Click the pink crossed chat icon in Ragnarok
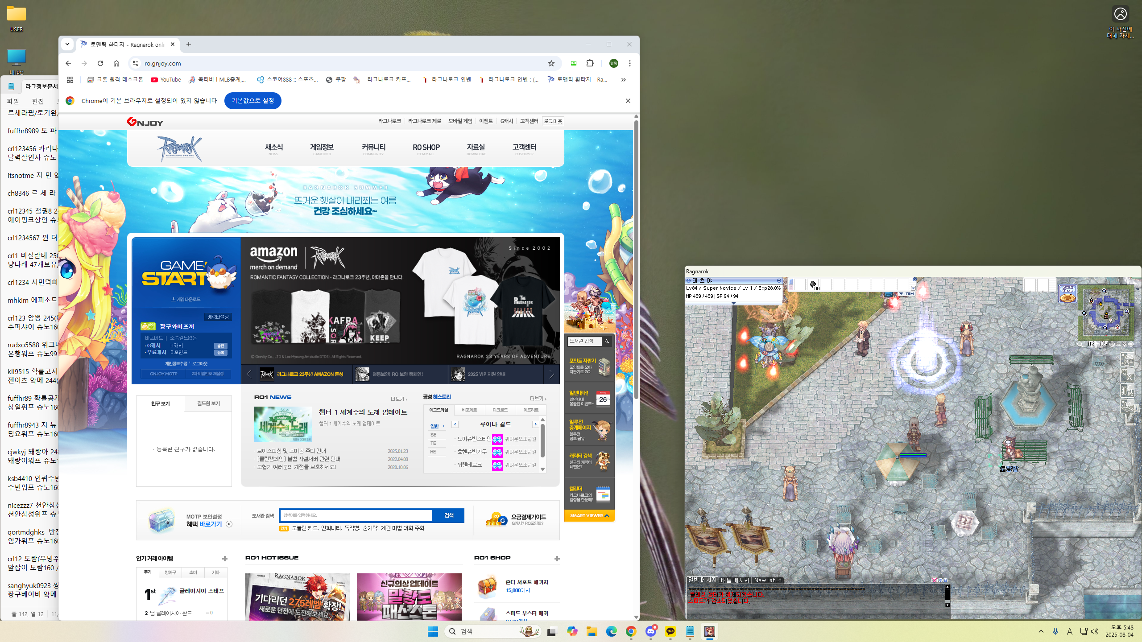Viewport: 1142px width, 642px height. point(935,580)
